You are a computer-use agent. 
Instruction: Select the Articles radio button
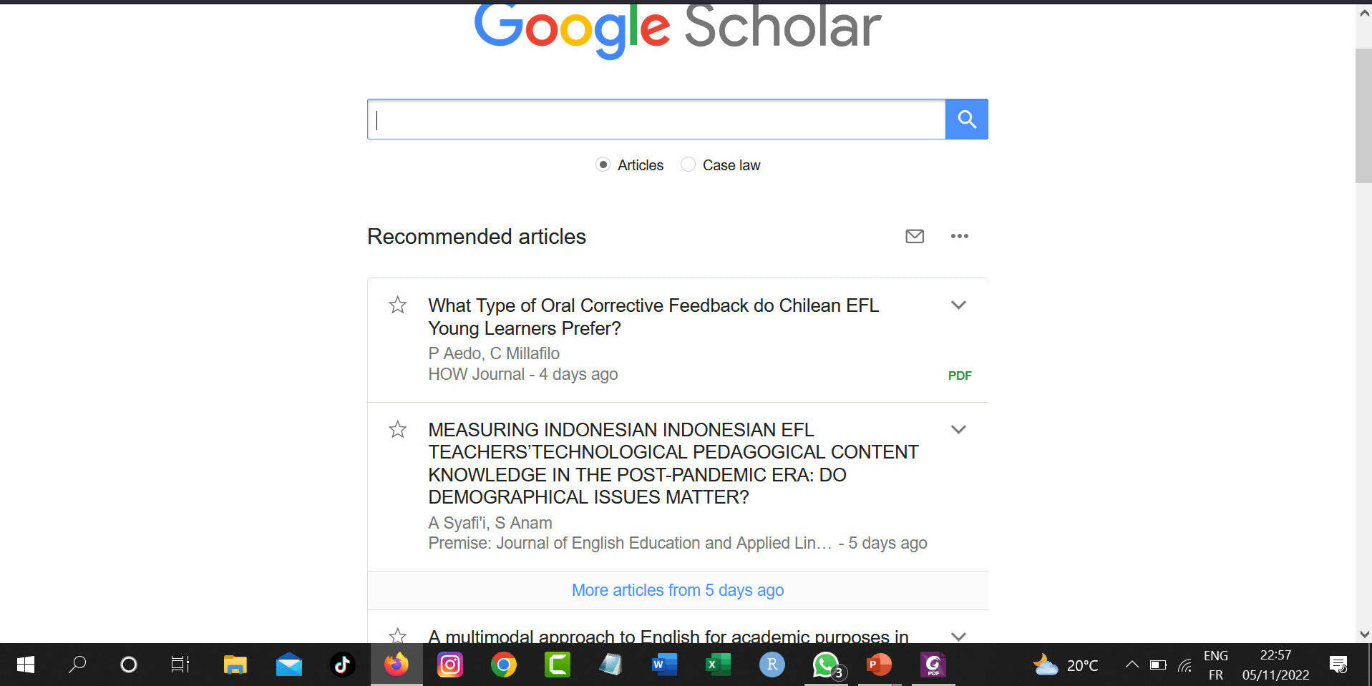pos(603,165)
